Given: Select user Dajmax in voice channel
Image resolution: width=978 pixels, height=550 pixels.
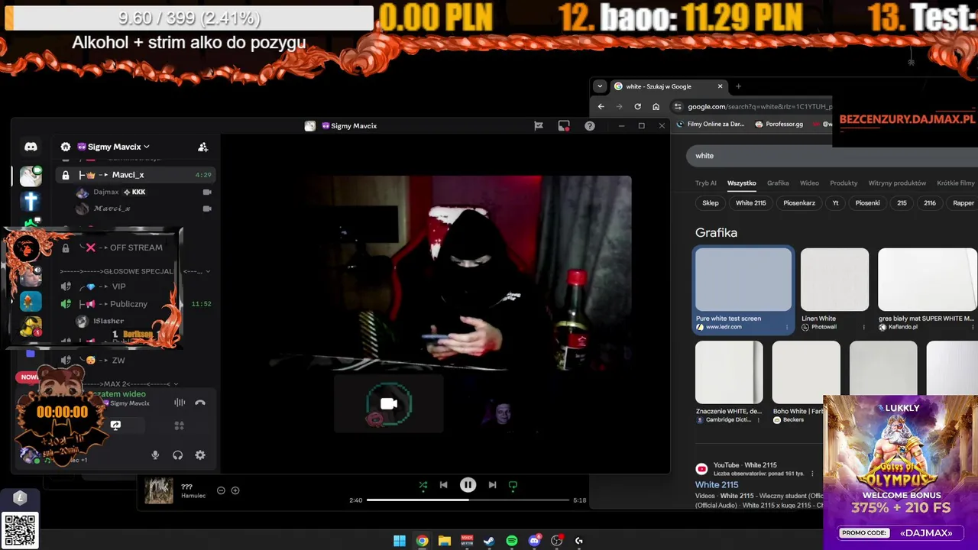Looking at the screenshot, I should [106, 192].
